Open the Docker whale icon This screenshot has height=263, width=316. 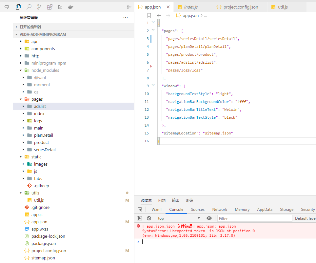(x=70, y=7)
